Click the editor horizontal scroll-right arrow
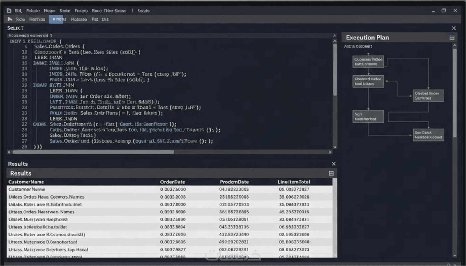 330,152
